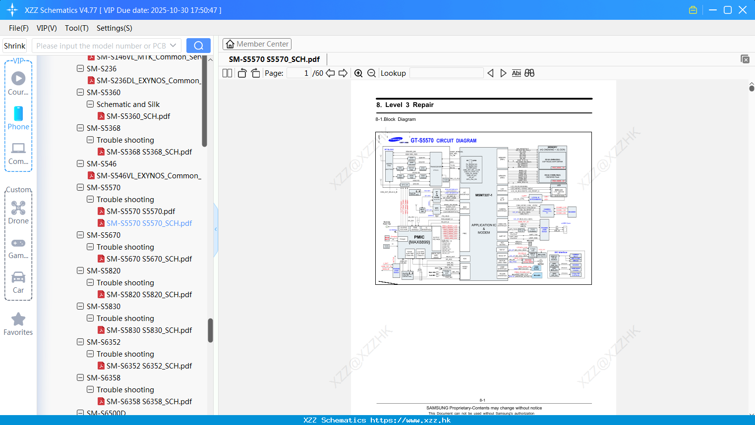Image resolution: width=755 pixels, height=425 pixels.
Task: Toggle two-page view layout icon
Action: click(227, 73)
